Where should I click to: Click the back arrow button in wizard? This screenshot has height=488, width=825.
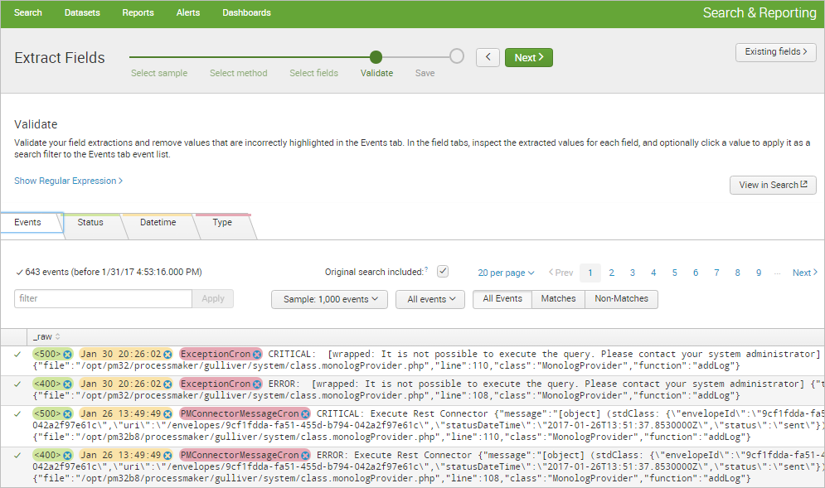tap(488, 57)
